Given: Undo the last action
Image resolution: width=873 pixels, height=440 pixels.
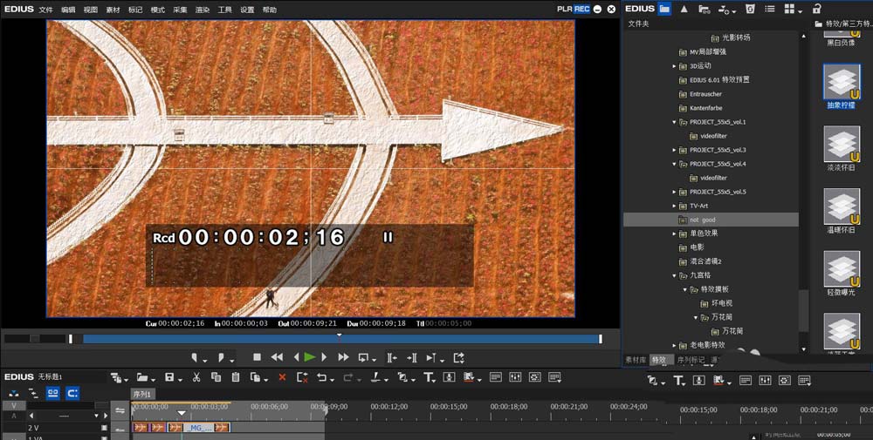Looking at the screenshot, I should pyautogui.click(x=324, y=378).
